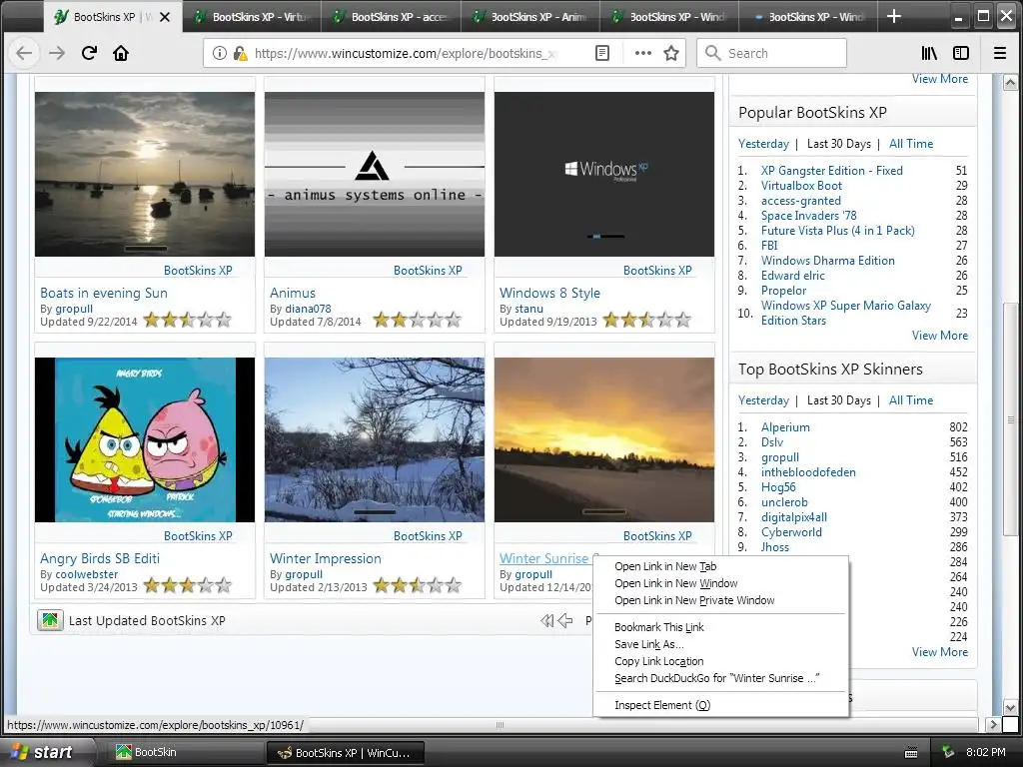Screen dimensions: 1023x767
Task: Focus the Search input field
Action: pos(772,54)
